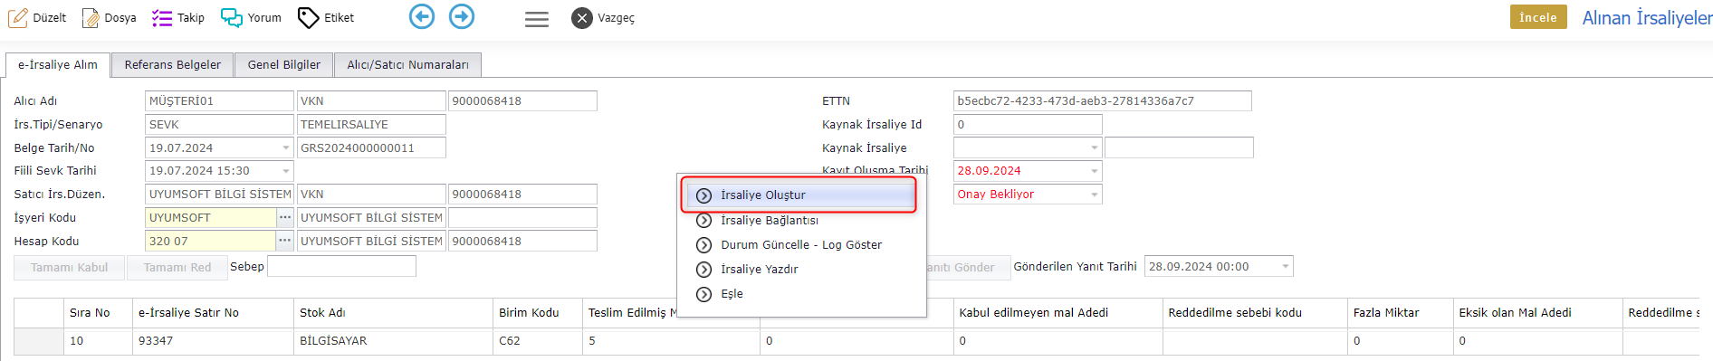1713x361 pixels.
Task: Click the İrsaliye Oluştur arrow icon
Action: point(703,195)
